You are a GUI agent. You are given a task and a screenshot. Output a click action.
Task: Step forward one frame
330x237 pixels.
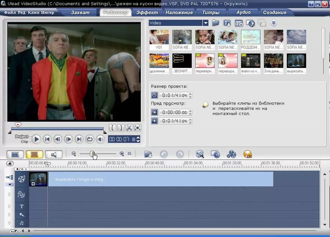(x=69, y=139)
